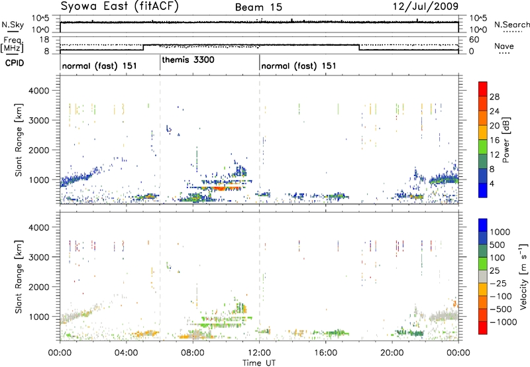530x367 pixels.
Task: Select the light green 12–16 dB Power color segment
Action: (483, 146)
